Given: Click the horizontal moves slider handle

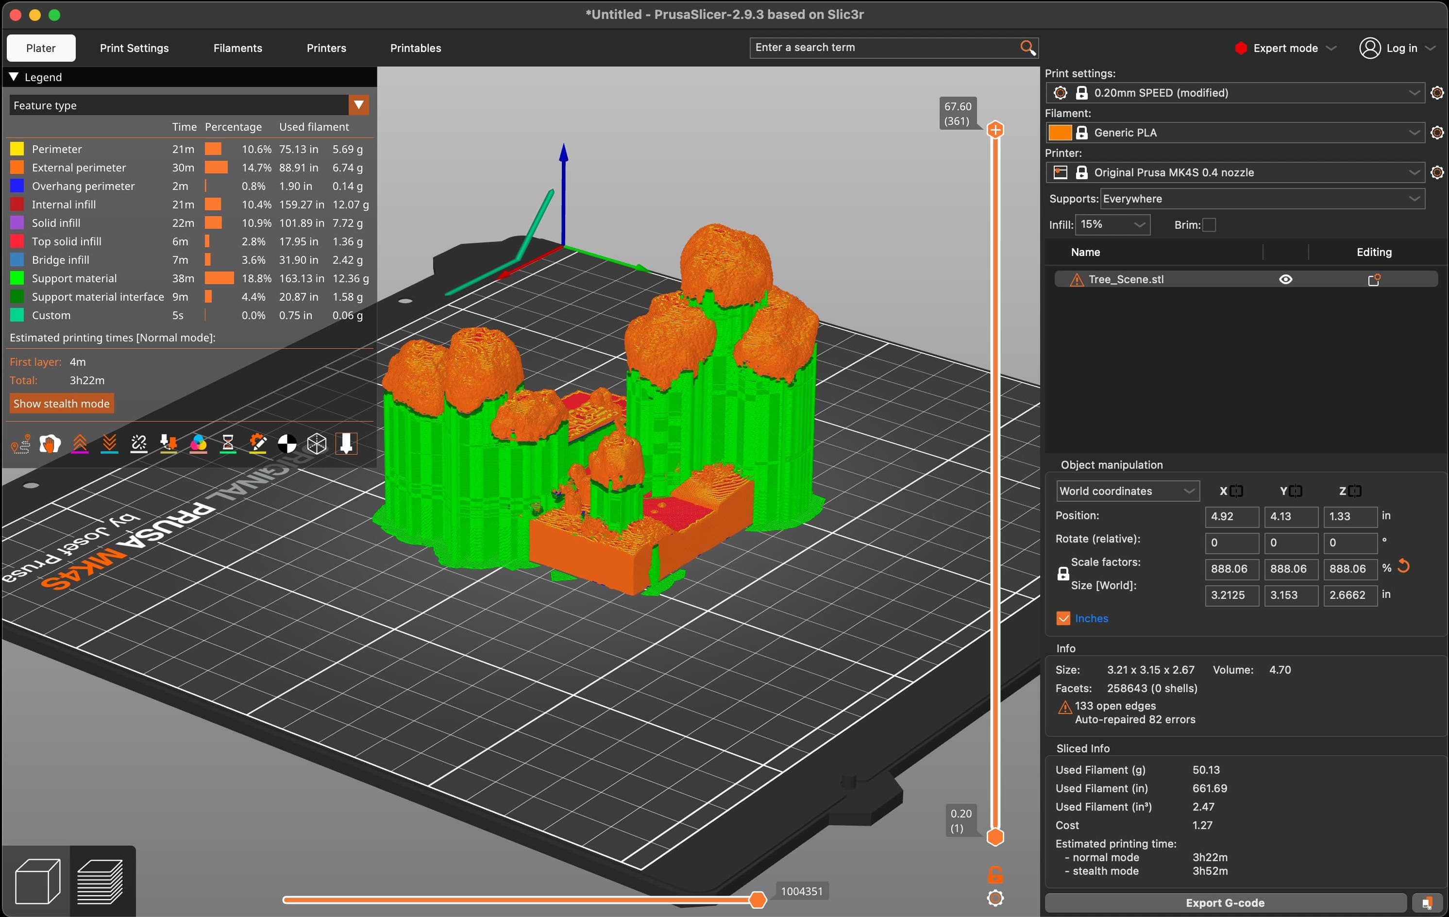Looking at the screenshot, I should click(x=757, y=900).
